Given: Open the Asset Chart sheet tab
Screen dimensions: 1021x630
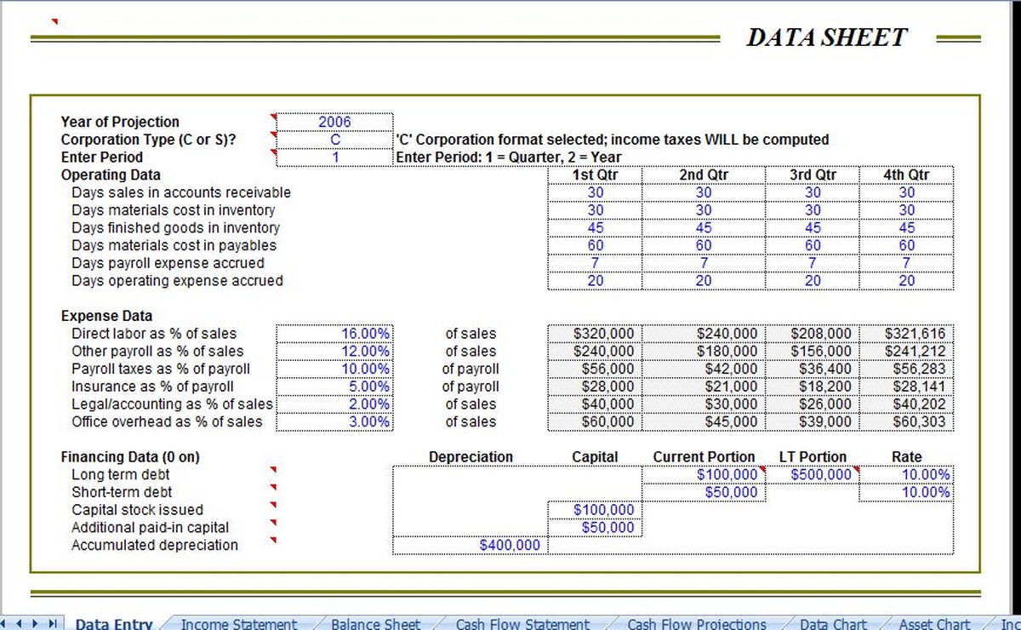Looking at the screenshot, I should point(933,623).
